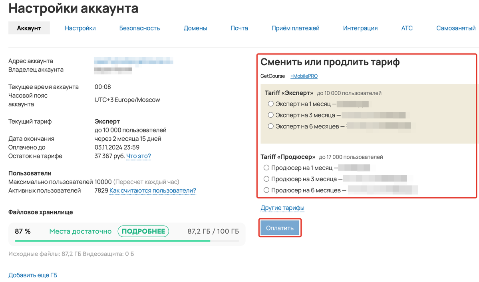Choose the "Продюсер на 1 месяц" option
Image resolution: width=479 pixels, height=282 pixels.
[266, 168]
